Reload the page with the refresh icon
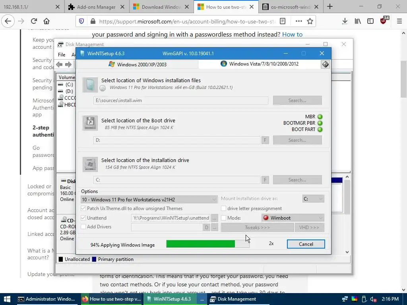 tap(34, 21)
